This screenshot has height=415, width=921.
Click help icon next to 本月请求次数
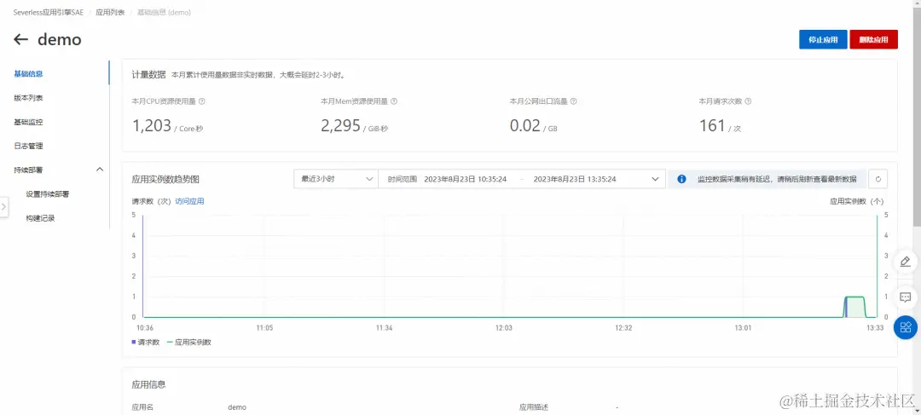(749, 101)
